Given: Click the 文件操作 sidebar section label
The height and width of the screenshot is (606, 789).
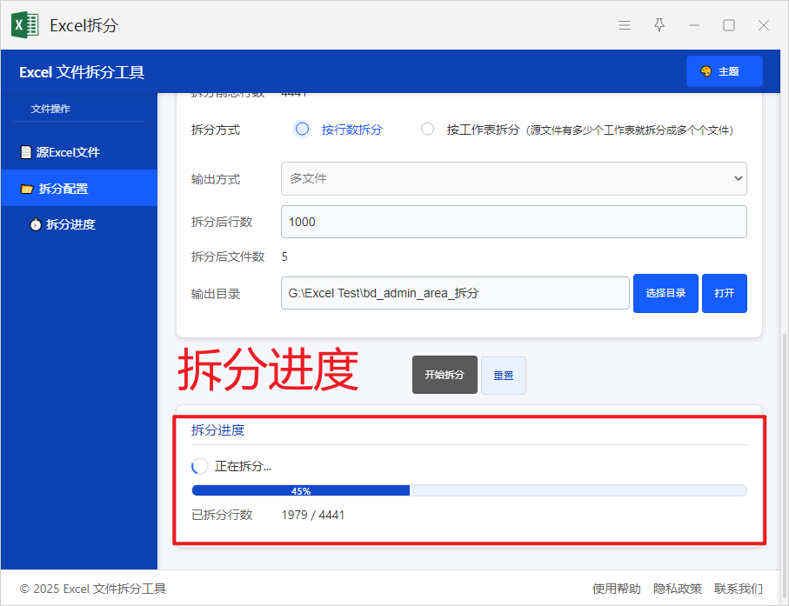Looking at the screenshot, I should pyautogui.click(x=50, y=109).
